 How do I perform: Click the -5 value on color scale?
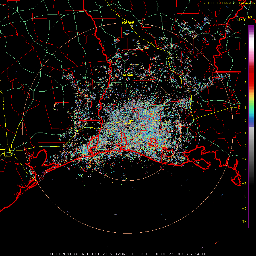tap(244, 183)
